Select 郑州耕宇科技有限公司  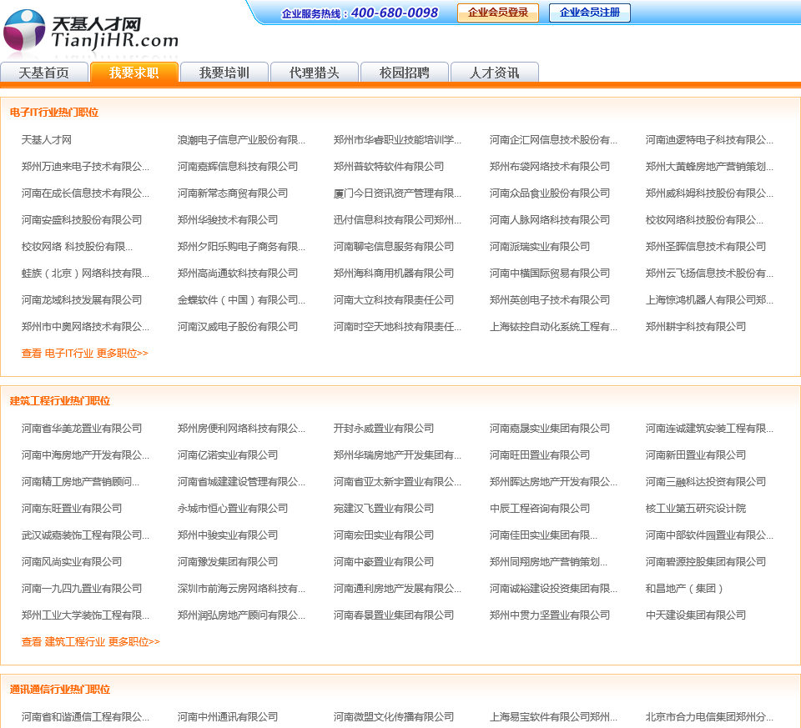tap(696, 327)
